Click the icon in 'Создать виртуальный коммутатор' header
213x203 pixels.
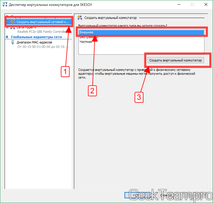click(x=80, y=18)
